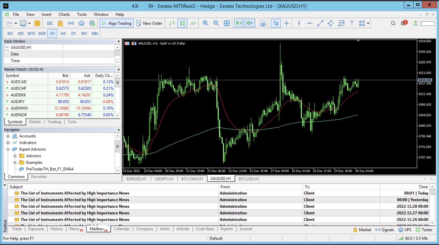The height and width of the screenshot is (245, 439).
Task: Click the Market button in toolbox footer
Action: 362,230
